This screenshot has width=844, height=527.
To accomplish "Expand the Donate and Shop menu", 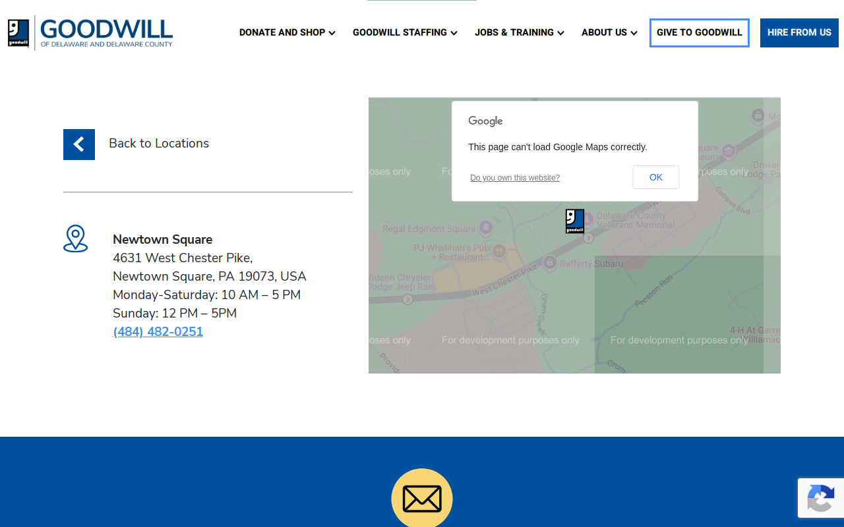I will (287, 32).
